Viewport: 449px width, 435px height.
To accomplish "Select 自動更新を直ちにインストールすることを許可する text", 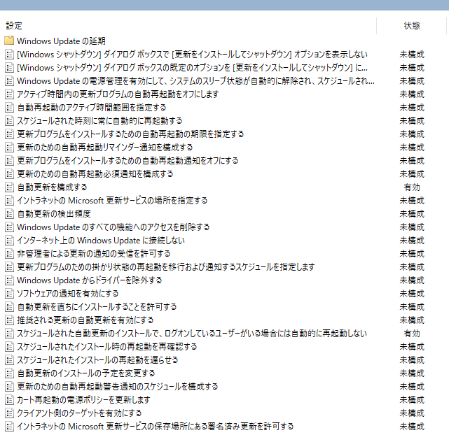I will click(97, 307).
